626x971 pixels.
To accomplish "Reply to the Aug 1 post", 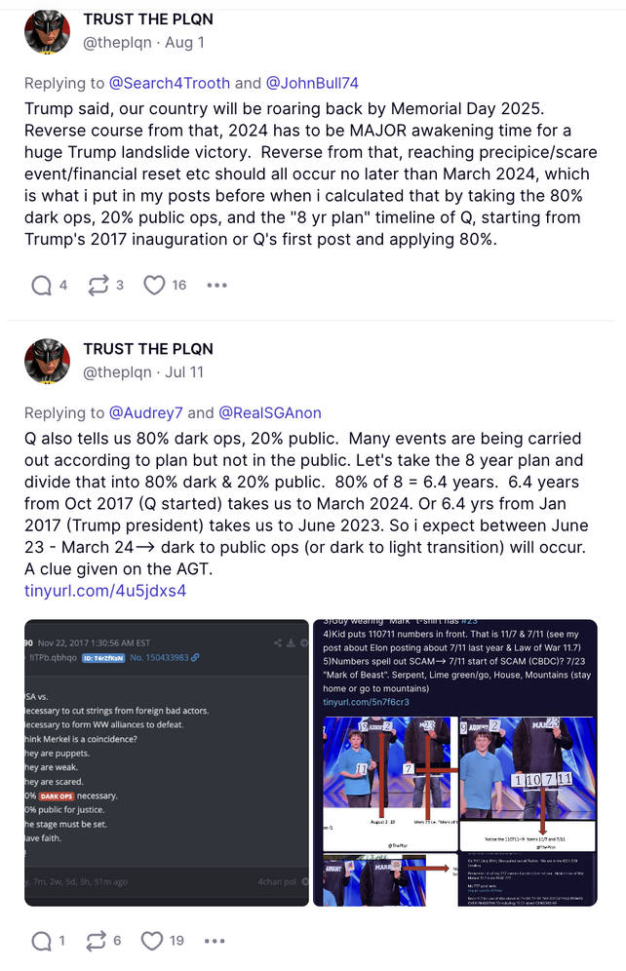I will [42, 285].
